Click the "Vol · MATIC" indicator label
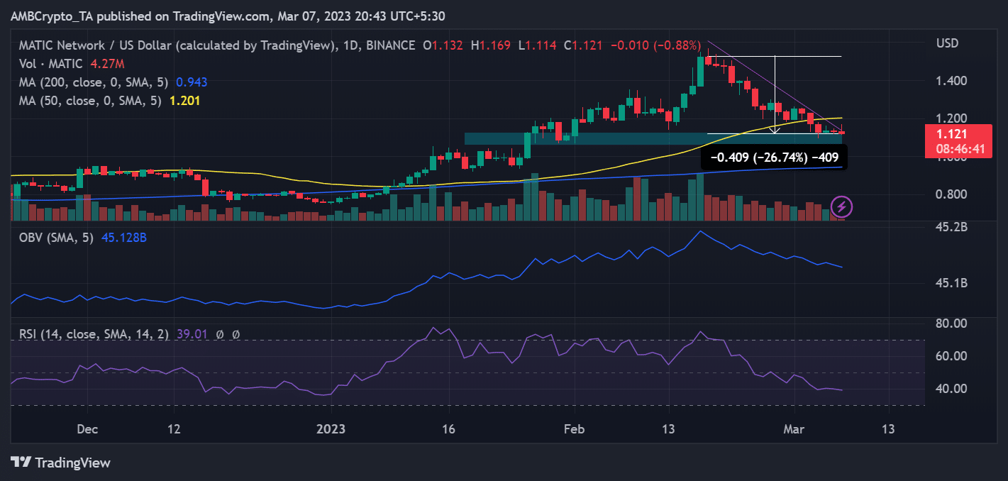The image size is (1008, 481). pyautogui.click(x=51, y=64)
